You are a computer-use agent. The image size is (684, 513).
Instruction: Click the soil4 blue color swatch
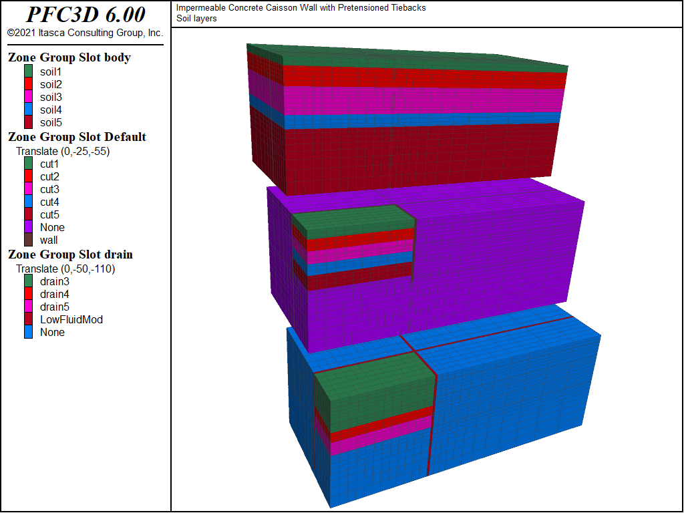28,109
